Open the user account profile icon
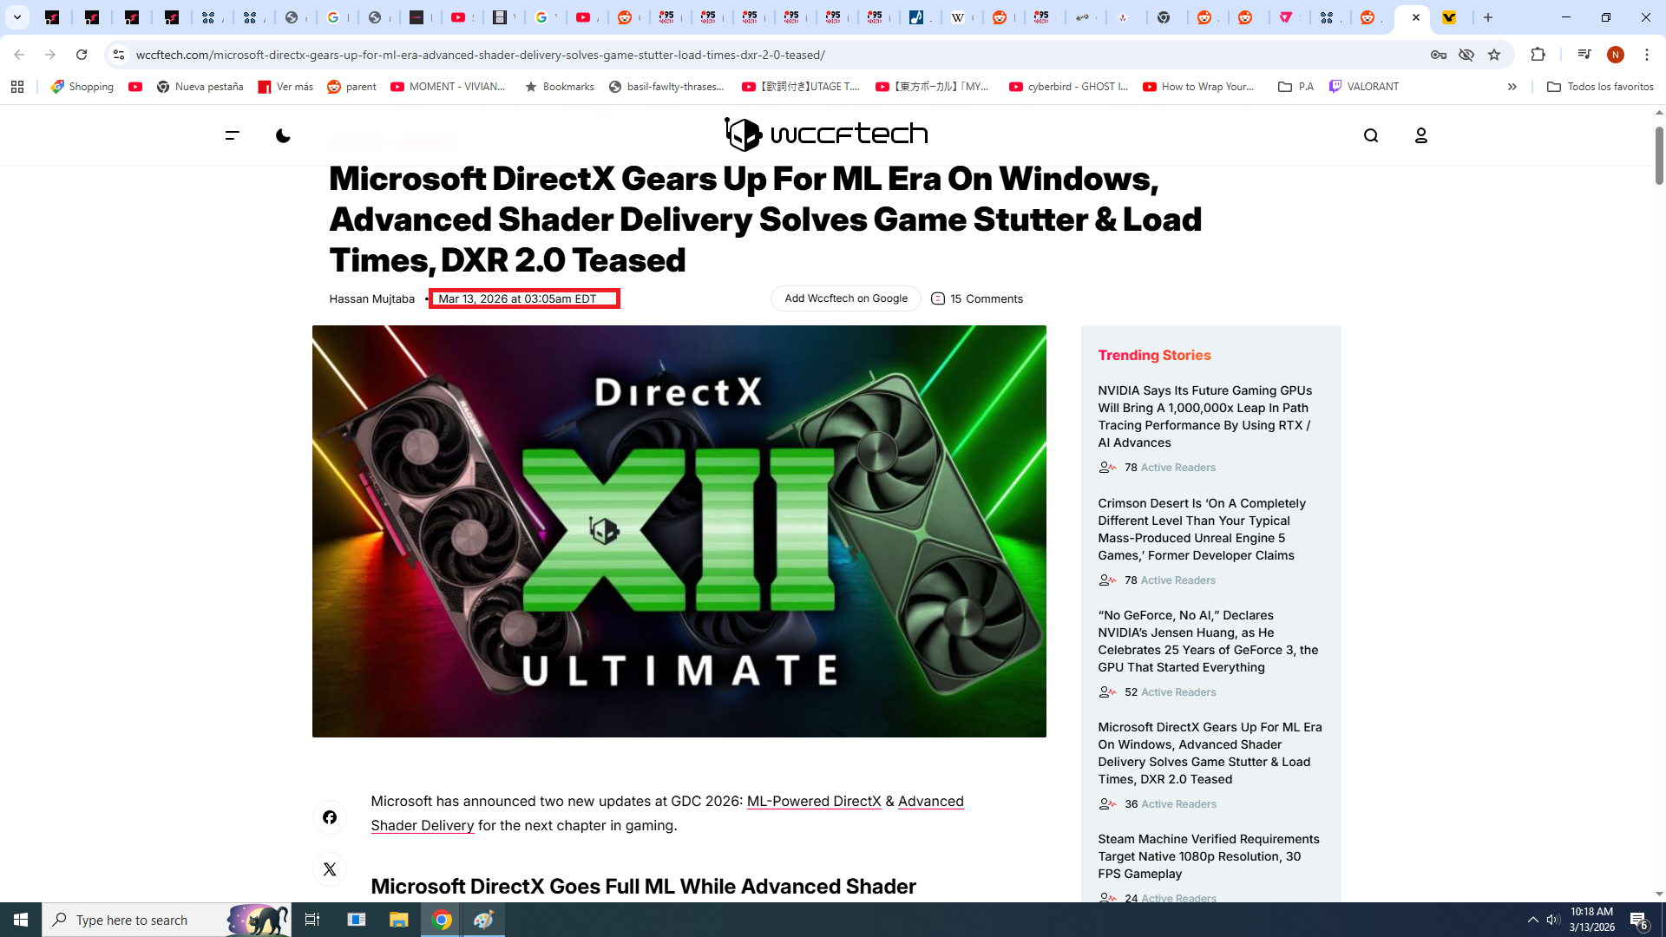The width and height of the screenshot is (1666, 937). (x=1421, y=135)
